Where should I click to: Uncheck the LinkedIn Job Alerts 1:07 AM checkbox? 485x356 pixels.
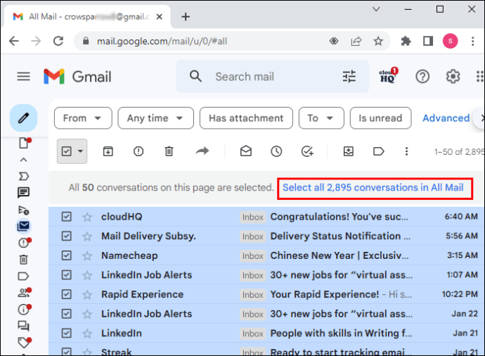(x=67, y=275)
